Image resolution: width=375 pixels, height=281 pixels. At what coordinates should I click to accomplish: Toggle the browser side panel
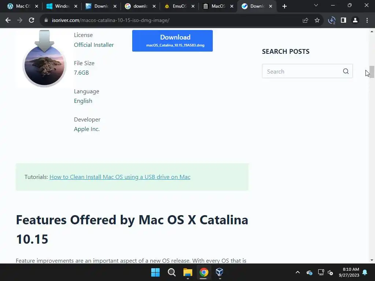tap(344, 20)
